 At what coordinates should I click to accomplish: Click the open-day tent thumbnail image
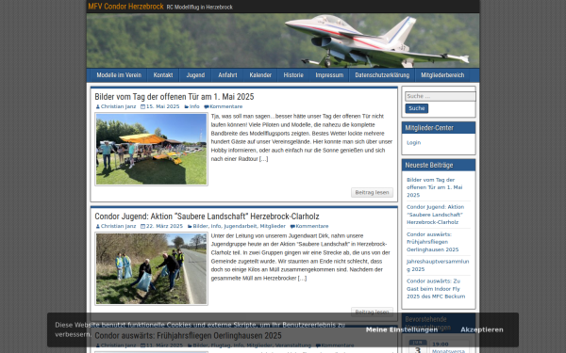point(151,149)
